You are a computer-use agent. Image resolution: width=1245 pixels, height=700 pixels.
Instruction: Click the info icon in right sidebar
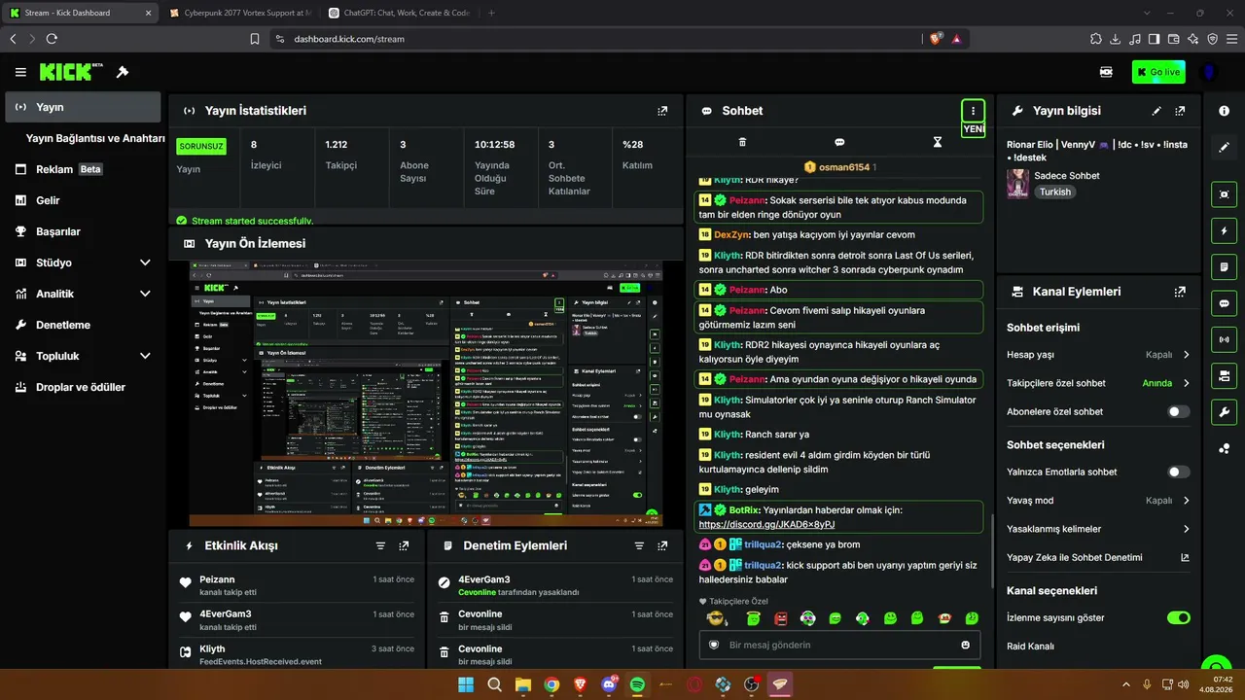(1224, 111)
